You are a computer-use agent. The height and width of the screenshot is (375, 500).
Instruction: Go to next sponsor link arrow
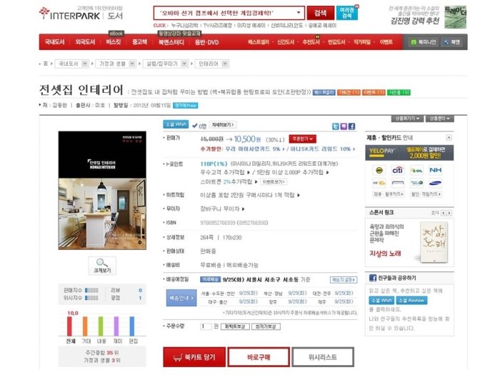pyautogui.click(x=449, y=213)
